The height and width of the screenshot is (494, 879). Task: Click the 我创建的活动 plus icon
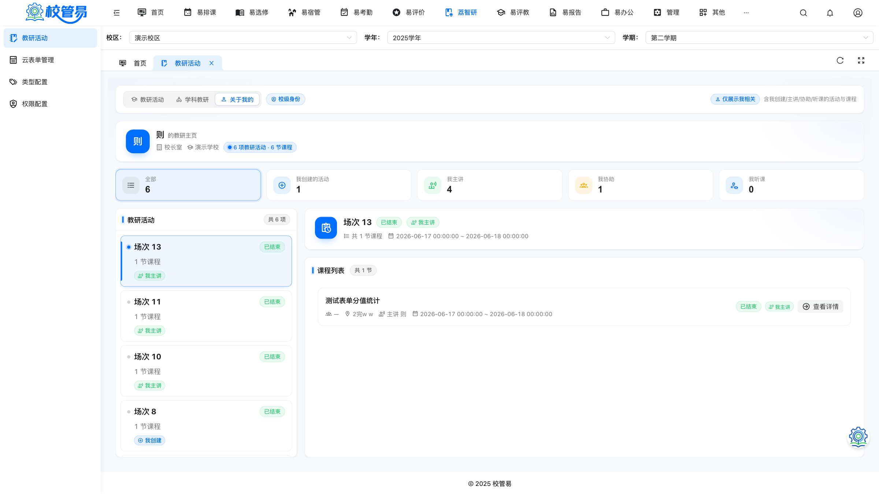[282, 185]
